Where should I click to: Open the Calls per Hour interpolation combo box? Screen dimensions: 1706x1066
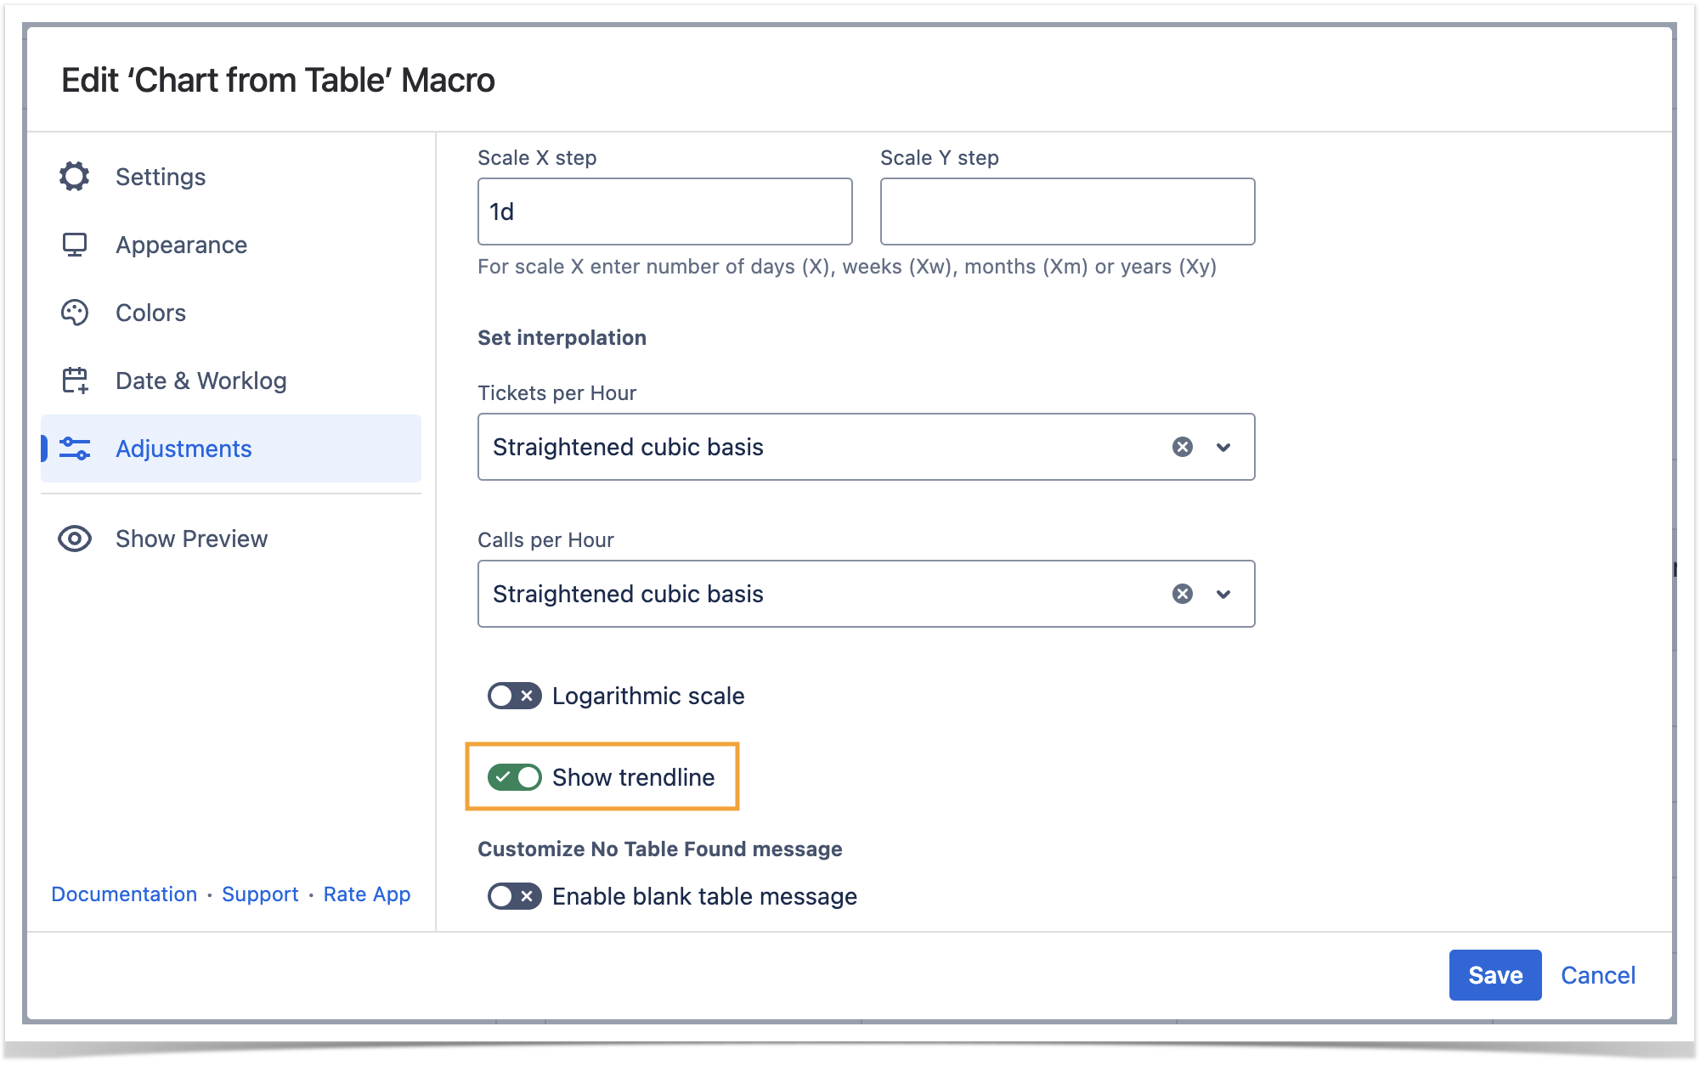[816, 594]
